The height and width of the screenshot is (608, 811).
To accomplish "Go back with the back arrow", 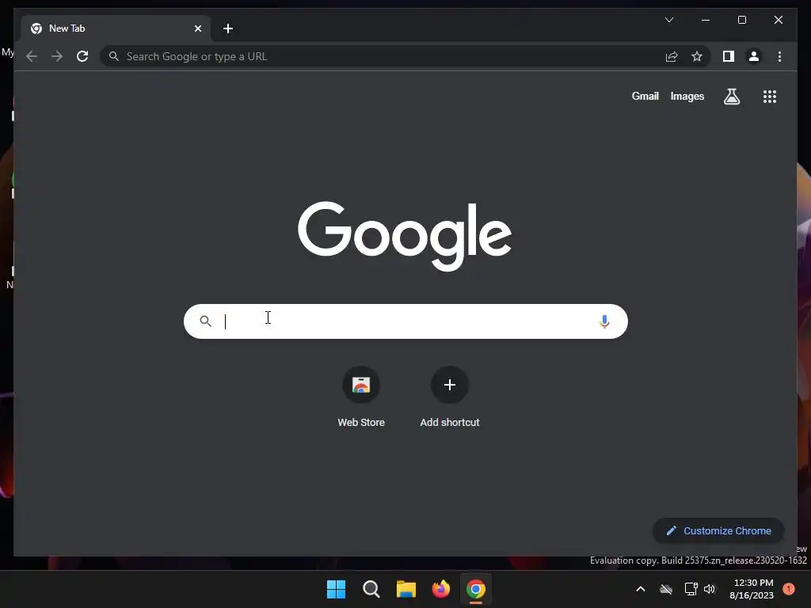I will tap(32, 56).
